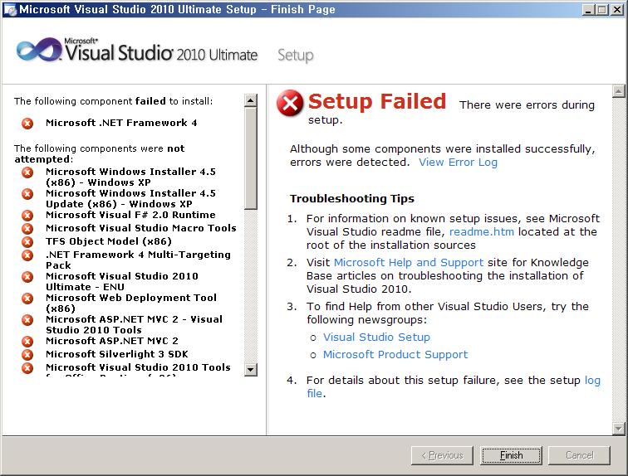
Task: Open the View Error Log link
Action: [x=458, y=163]
